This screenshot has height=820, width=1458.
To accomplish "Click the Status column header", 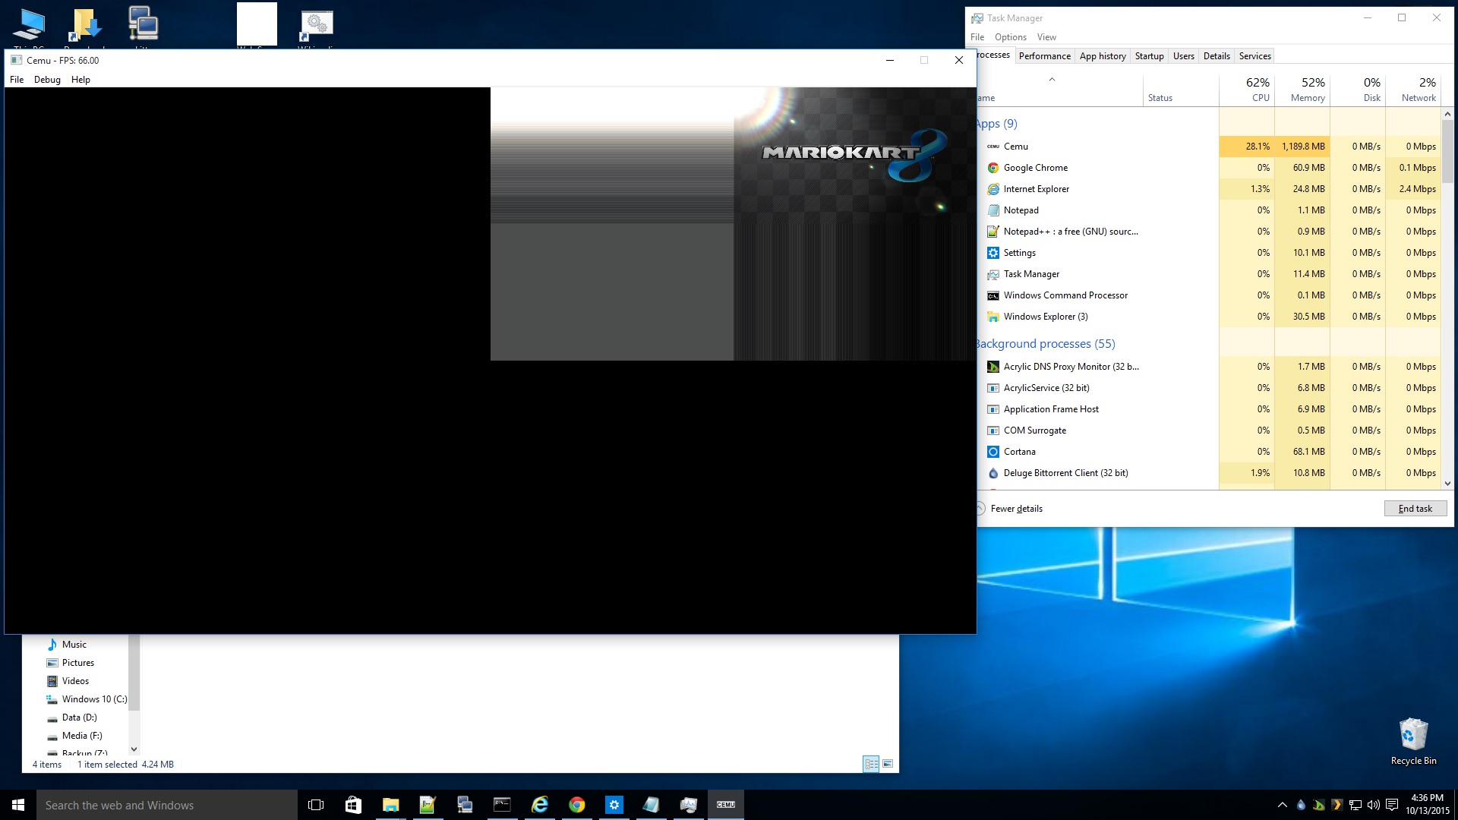I will 1181,90.
